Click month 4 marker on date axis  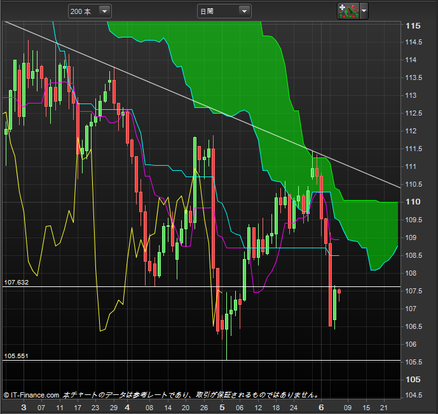tap(127, 407)
